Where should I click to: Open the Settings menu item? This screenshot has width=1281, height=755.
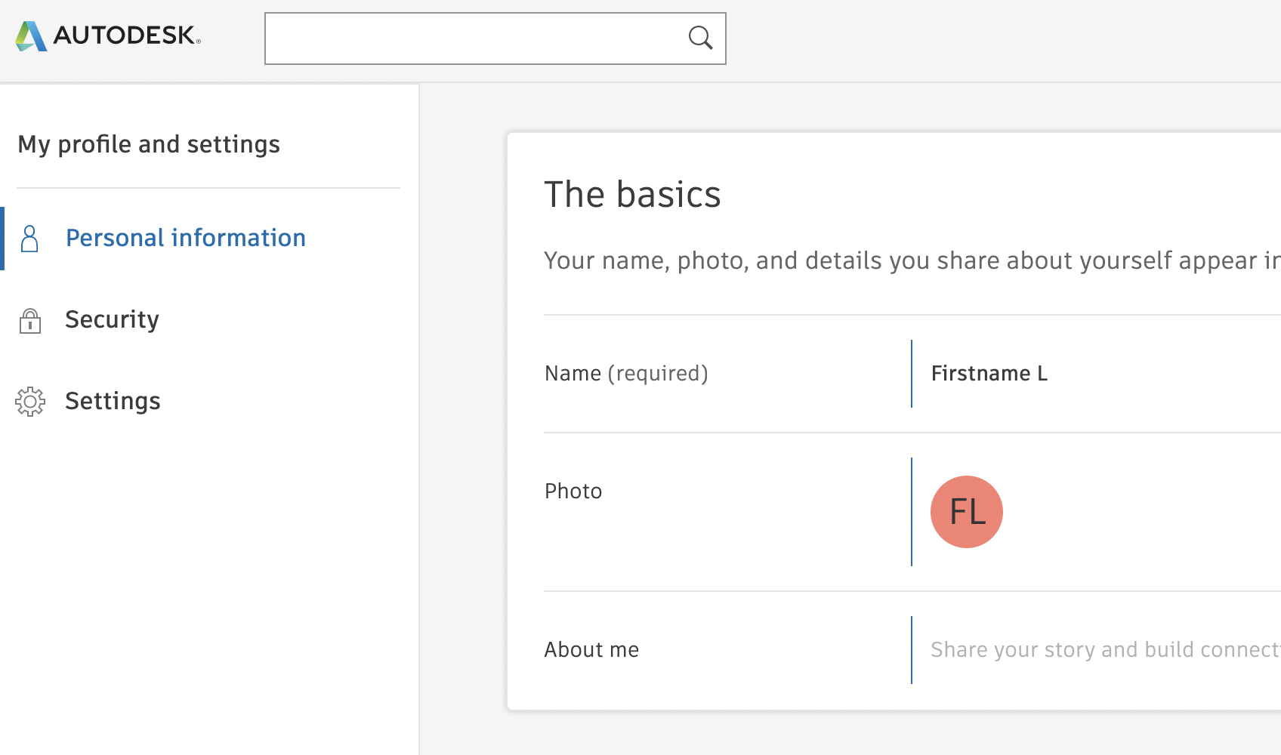pos(113,401)
